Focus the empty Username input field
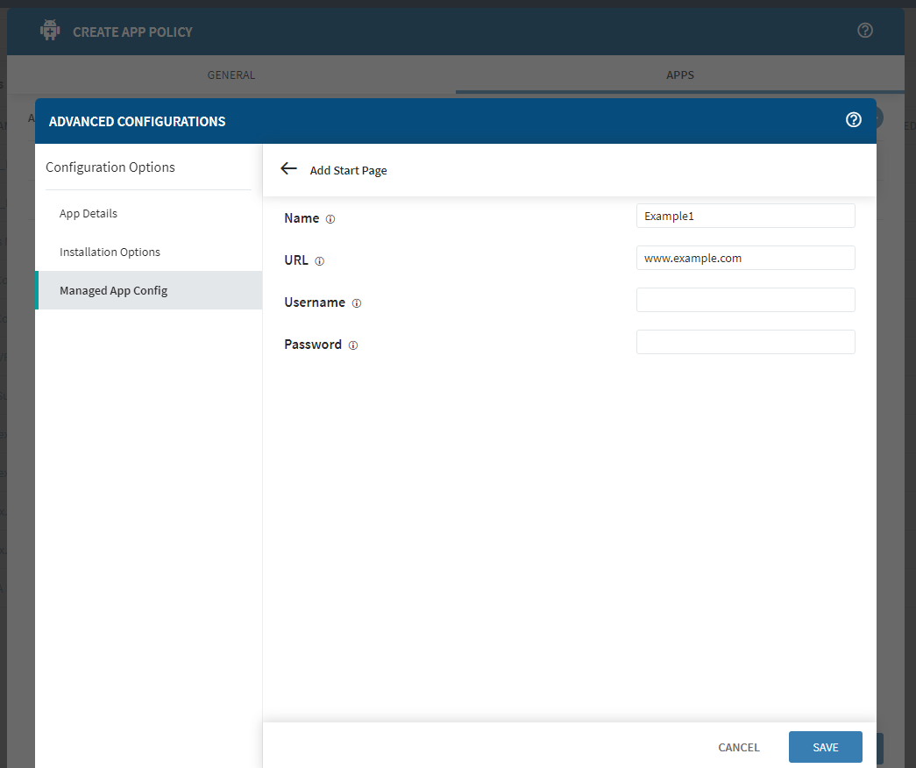Image resolution: width=916 pixels, height=768 pixels. [x=745, y=300]
